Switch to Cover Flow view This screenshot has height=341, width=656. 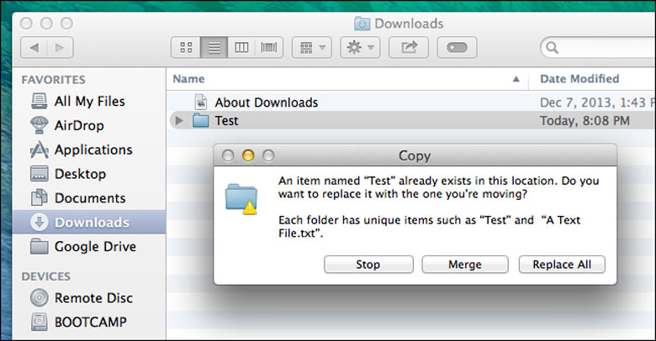(x=269, y=47)
